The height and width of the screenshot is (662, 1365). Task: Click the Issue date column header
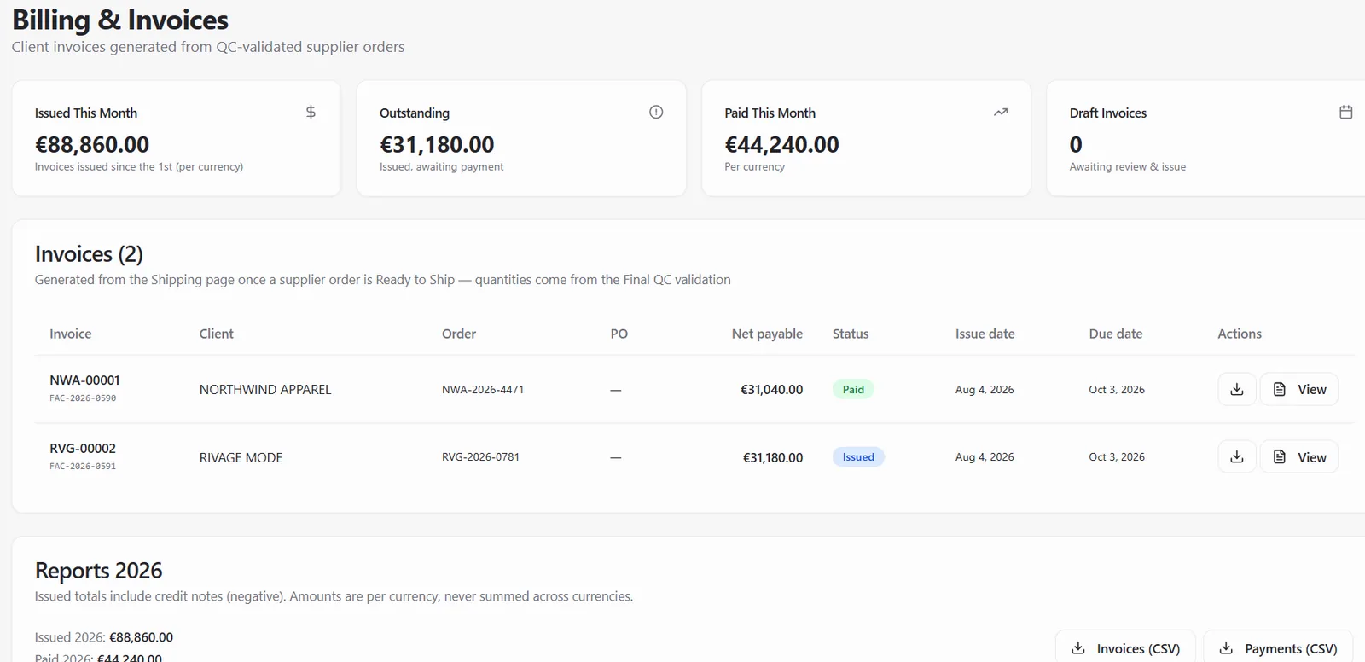point(985,334)
